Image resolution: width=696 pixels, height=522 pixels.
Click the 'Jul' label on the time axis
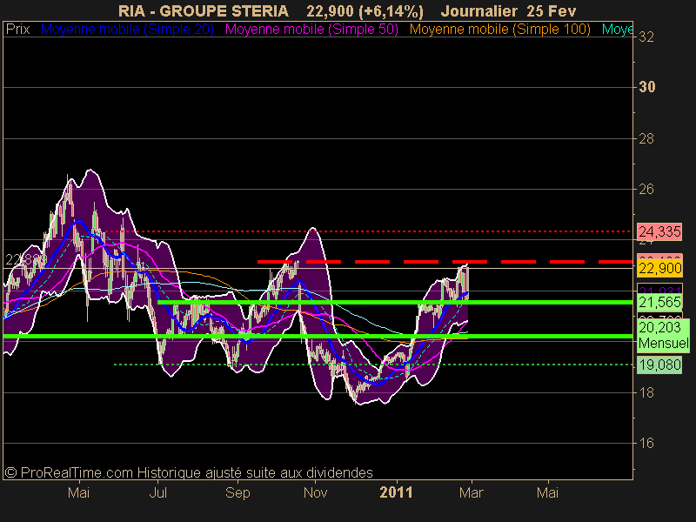pos(158,492)
